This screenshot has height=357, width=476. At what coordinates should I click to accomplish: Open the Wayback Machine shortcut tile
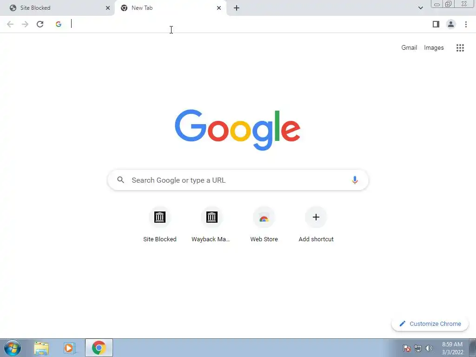[x=212, y=225]
